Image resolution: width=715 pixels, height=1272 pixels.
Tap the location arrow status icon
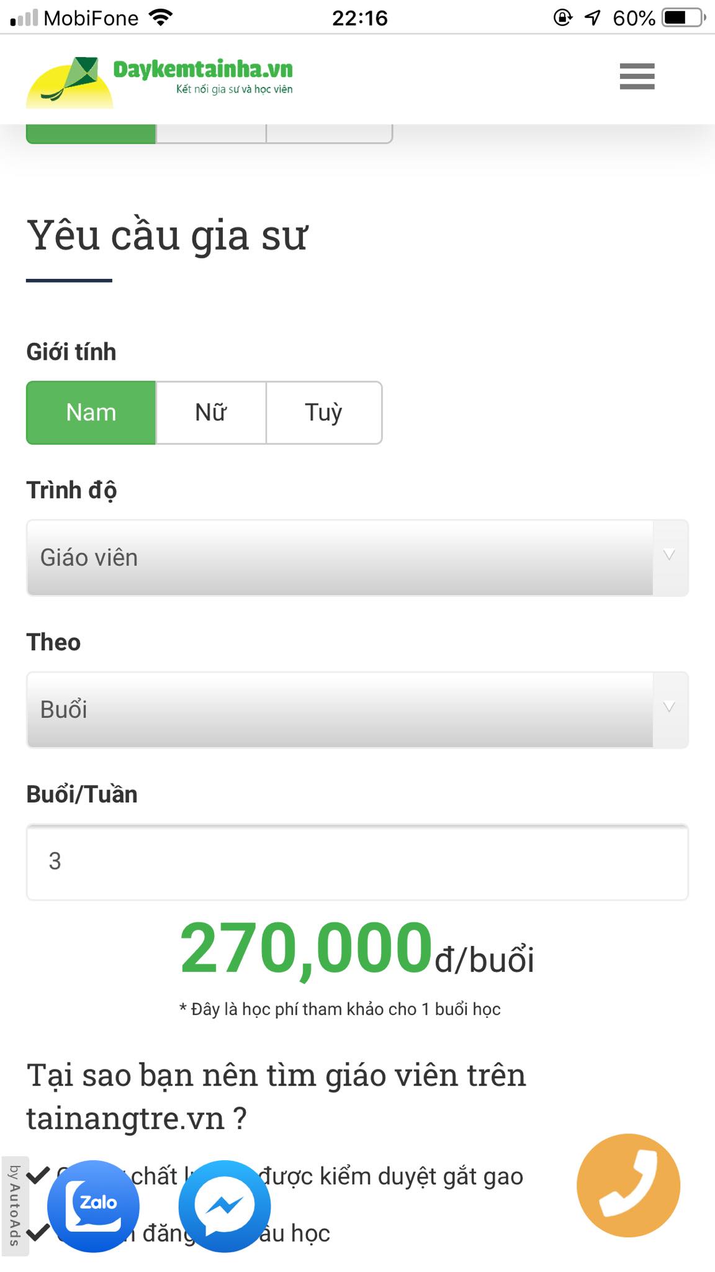click(593, 17)
